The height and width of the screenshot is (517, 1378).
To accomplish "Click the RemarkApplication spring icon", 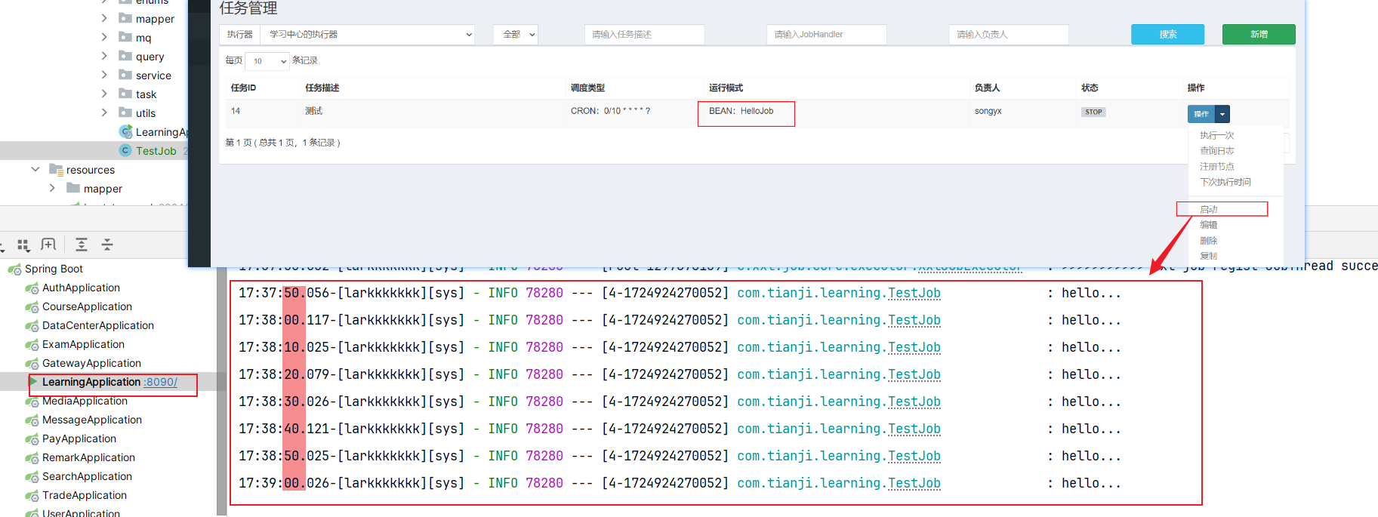I will [x=32, y=458].
